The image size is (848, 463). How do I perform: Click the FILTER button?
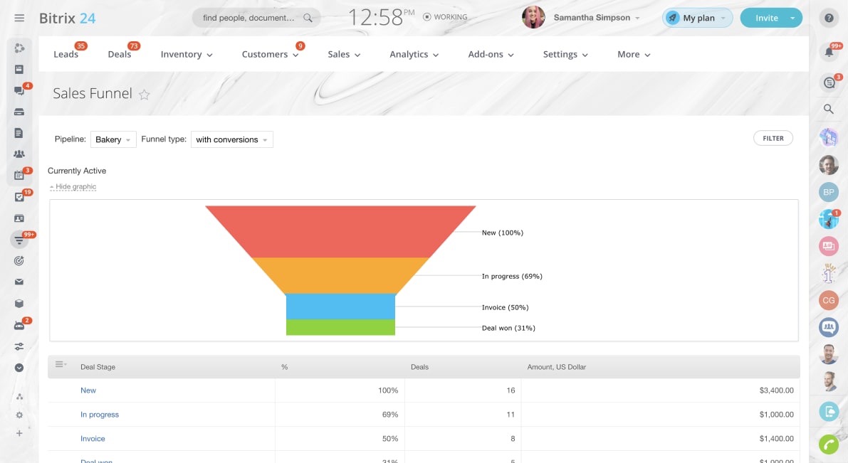click(x=773, y=139)
